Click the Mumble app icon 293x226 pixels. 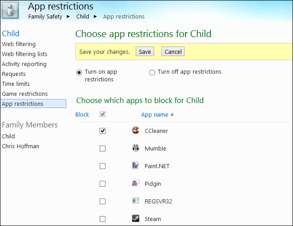[x=135, y=148]
